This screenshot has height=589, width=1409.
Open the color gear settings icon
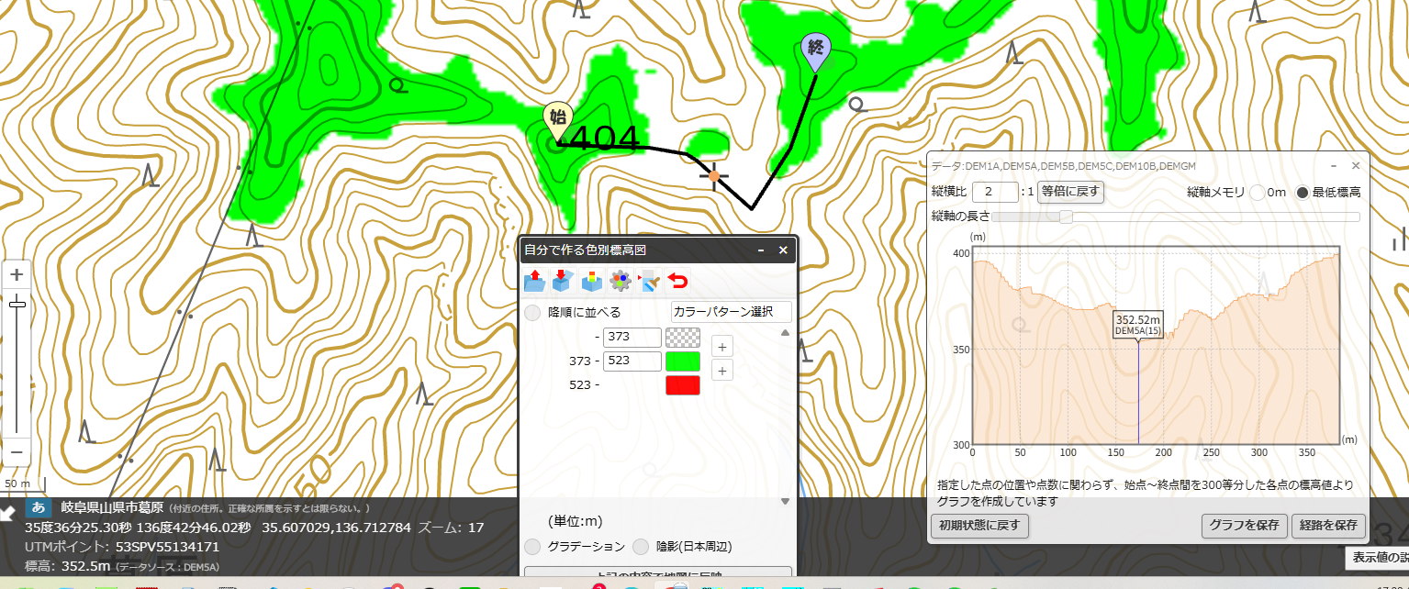point(621,281)
